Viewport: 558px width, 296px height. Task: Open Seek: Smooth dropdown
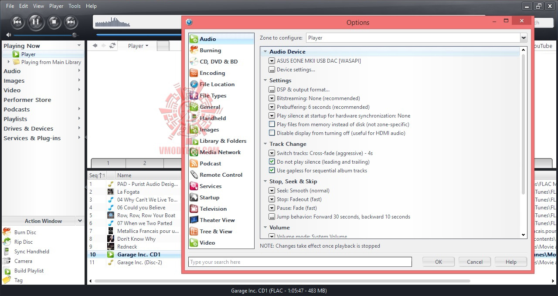pos(272,190)
